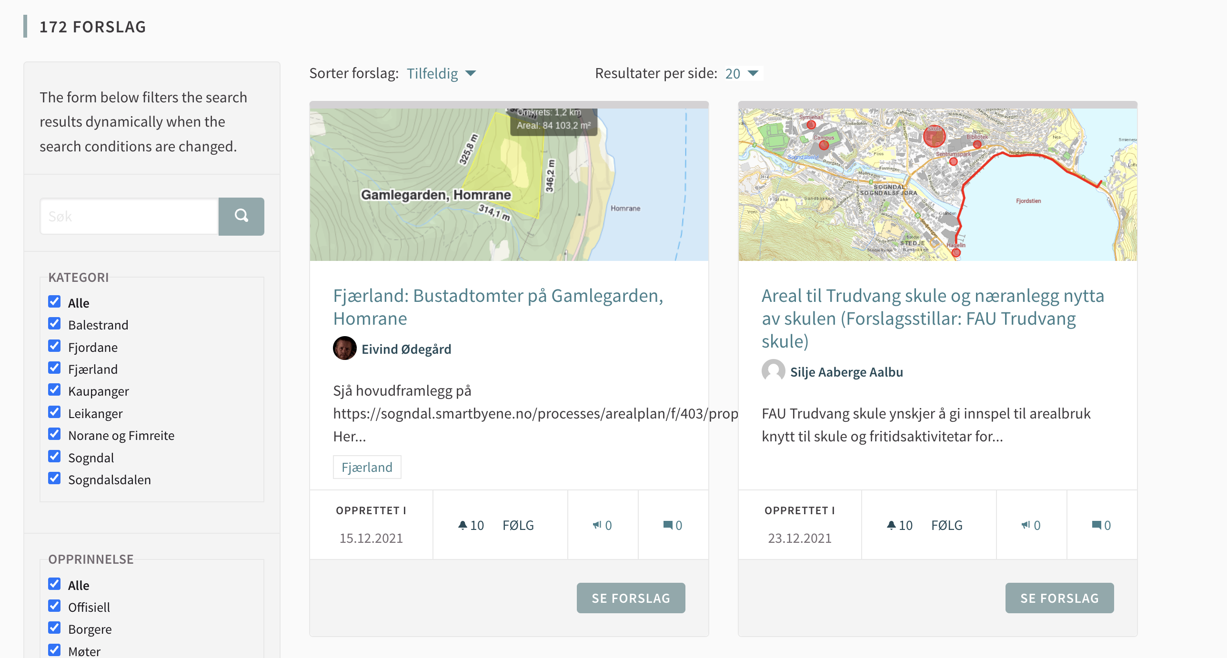Click FØLG on the Fjærland proposal
The width and height of the screenshot is (1227, 658).
(518, 525)
